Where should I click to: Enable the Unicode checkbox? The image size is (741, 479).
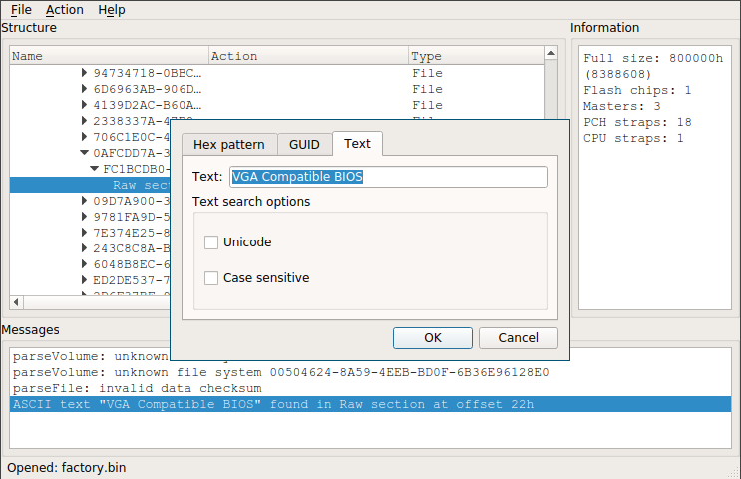[211, 242]
